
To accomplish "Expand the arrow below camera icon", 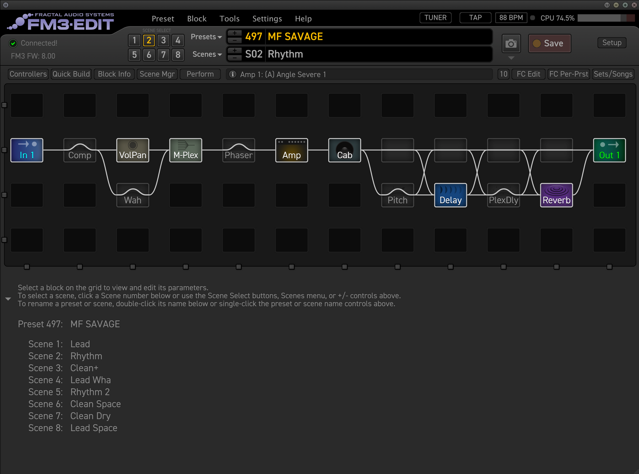I will [x=511, y=58].
